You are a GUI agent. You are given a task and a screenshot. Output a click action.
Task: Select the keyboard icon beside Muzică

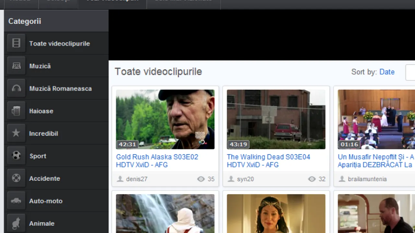[16, 66]
